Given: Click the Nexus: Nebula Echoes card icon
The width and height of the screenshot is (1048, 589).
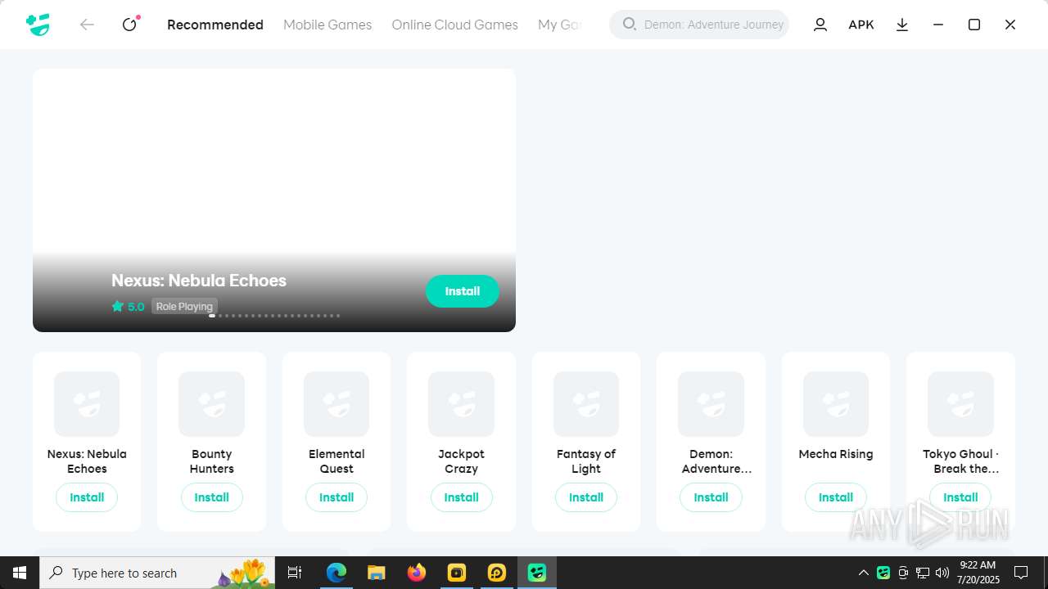Looking at the screenshot, I should pyautogui.click(x=87, y=404).
